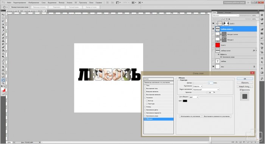Open the Изображение menu
265x144 pixels.
pyautogui.click(x=34, y=3)
